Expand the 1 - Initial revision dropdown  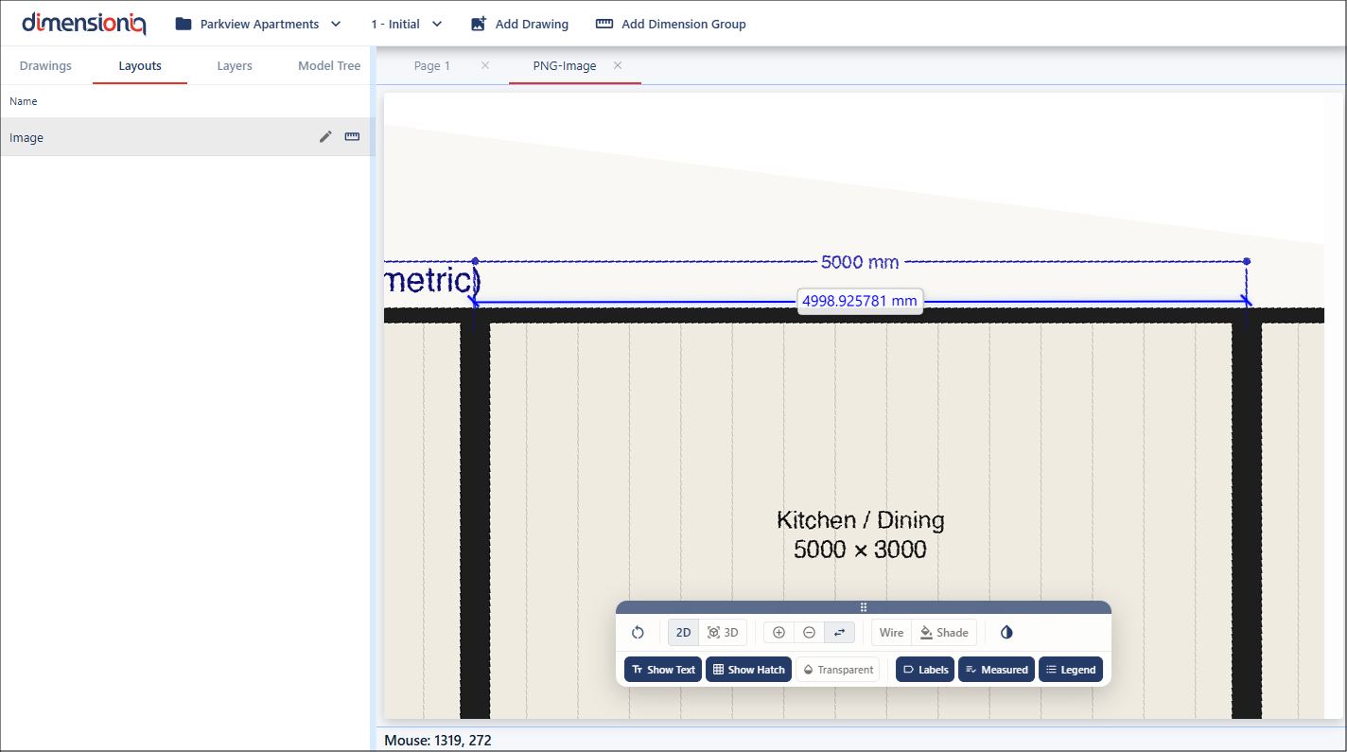point(407,24)
